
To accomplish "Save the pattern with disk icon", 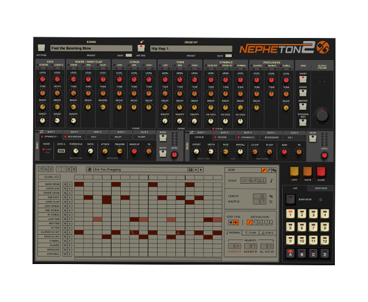I will (x=190, y=170).
